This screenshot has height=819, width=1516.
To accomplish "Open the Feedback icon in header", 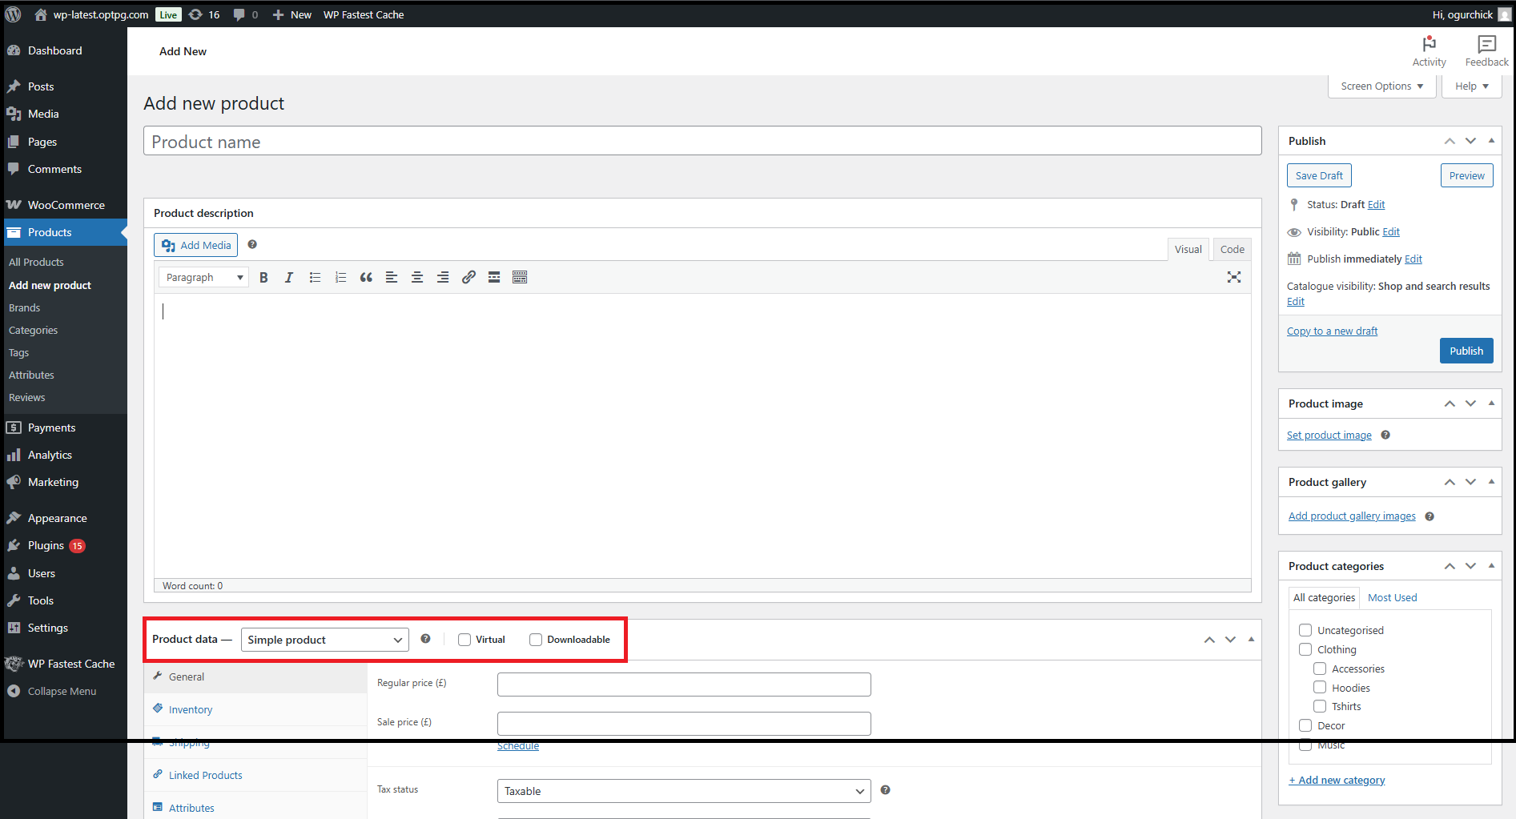I will (x=1486, y=51).
